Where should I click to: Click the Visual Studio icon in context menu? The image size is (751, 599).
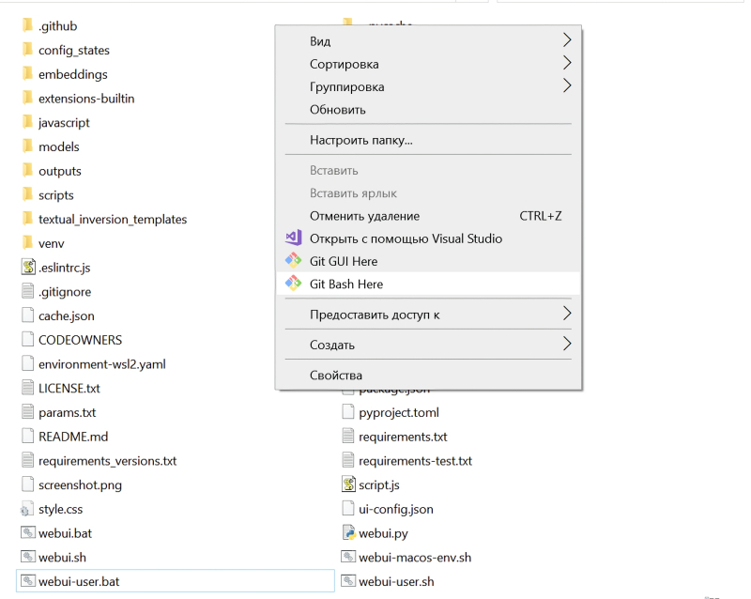294,238
